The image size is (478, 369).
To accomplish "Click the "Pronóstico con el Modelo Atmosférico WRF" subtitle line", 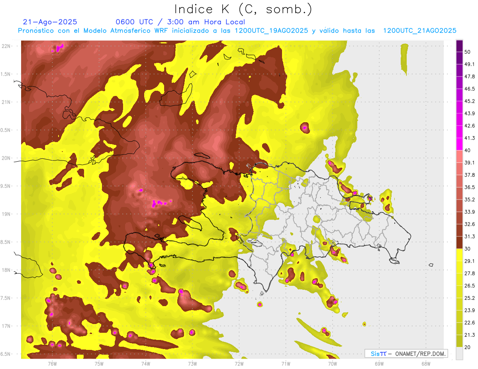I will (x=237, y=31).
